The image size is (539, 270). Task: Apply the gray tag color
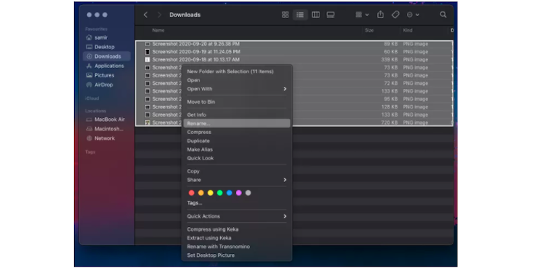tap(248, 193)
